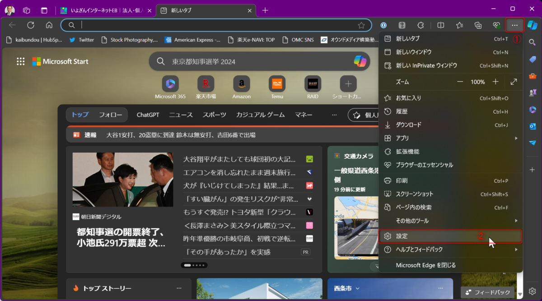Viewport: 542px width, 301px height.
Task: Add a new tab with plus button
Action: click(265, 10)
